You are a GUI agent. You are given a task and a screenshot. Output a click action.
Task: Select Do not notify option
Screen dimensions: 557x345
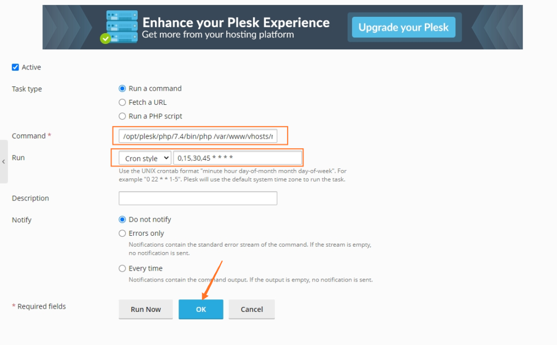coord(122,219)
